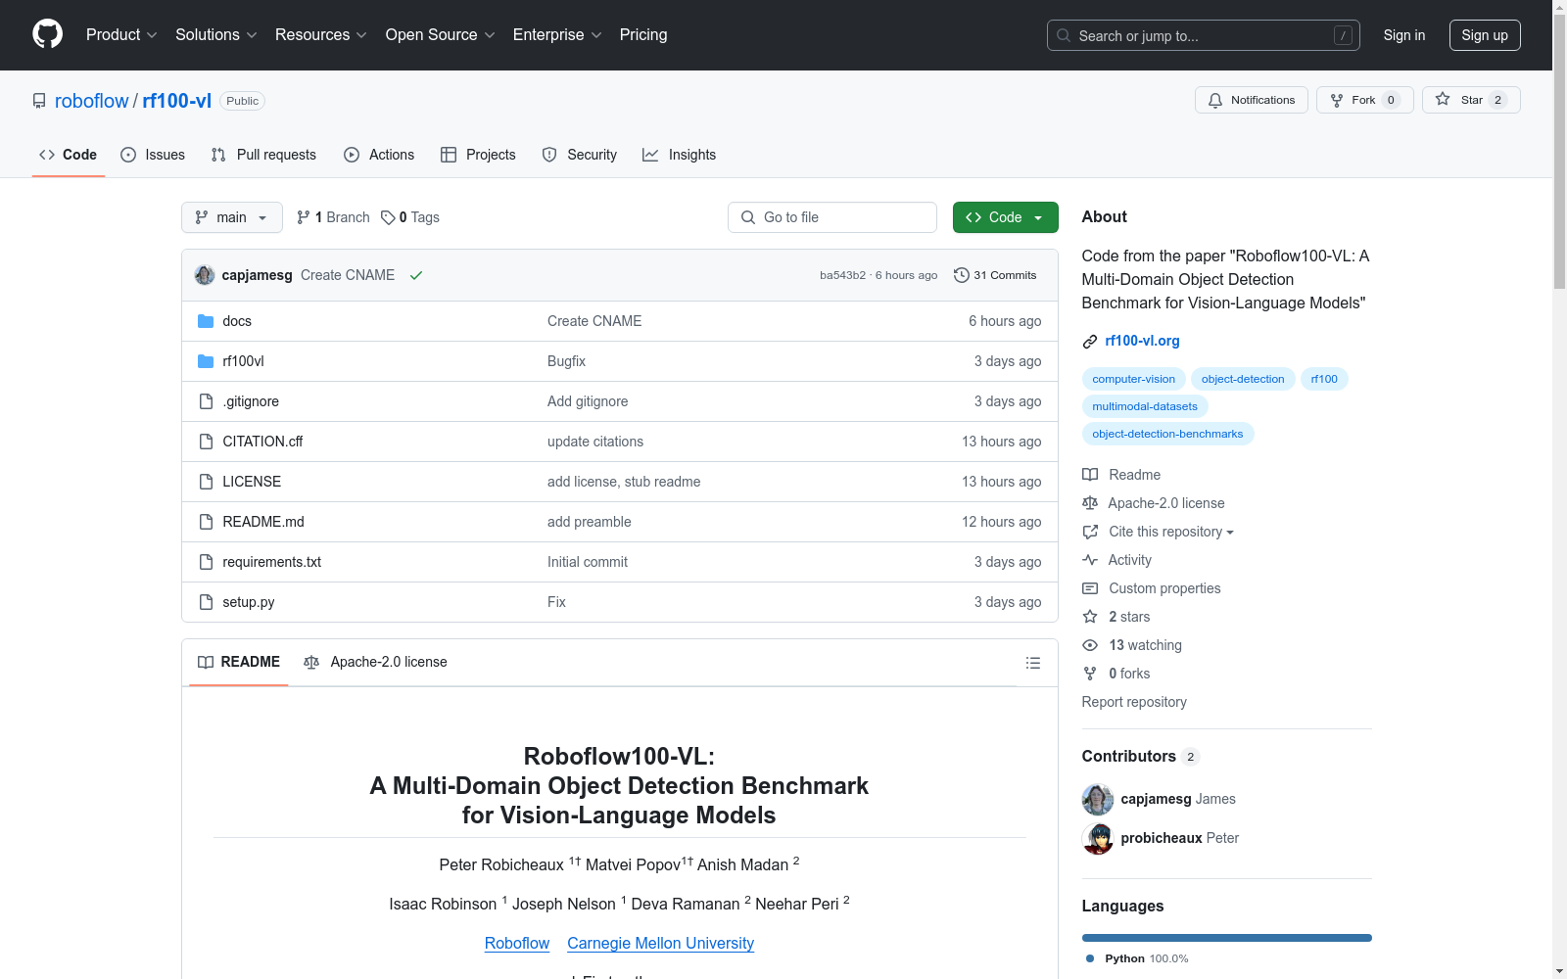Click the Roboflow link in README

click(517, 944)
